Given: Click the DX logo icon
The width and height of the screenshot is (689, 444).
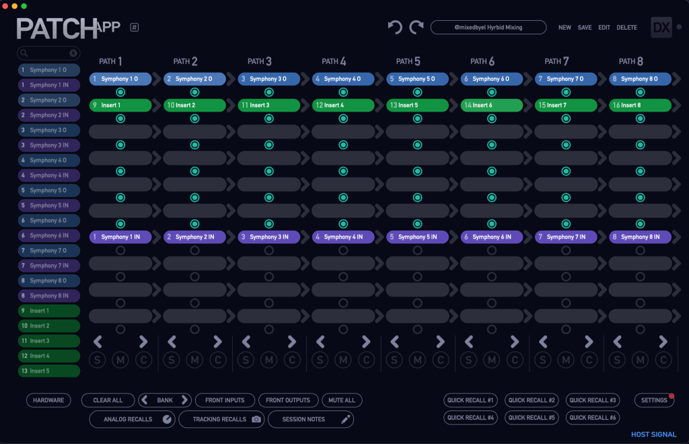Looking at the screenshot, I should (x=661, y=27).
